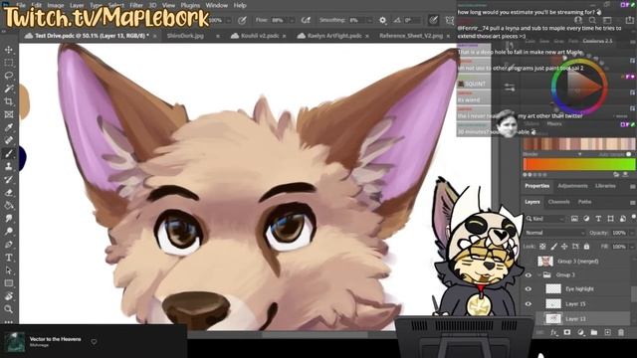Create new fill or adjustment layer
Screen dimensions: 637x358
[580, 332]
